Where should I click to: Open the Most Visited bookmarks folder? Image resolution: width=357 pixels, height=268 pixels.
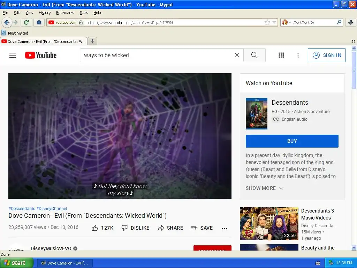[15, 33]
